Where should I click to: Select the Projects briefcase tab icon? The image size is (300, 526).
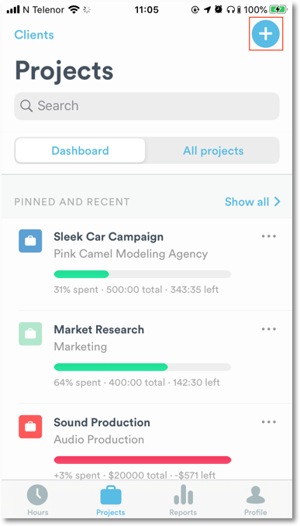click(111, 496)
